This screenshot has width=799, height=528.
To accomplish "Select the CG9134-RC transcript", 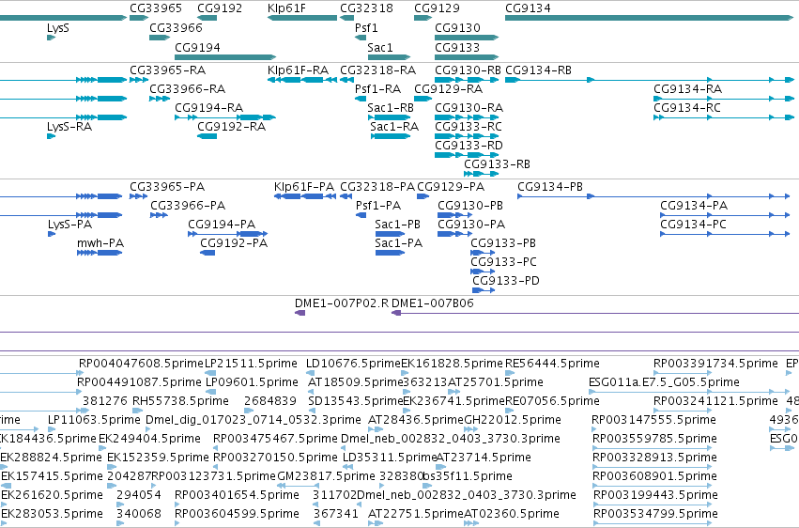I will pyautogui.click(x=724, y=117).
